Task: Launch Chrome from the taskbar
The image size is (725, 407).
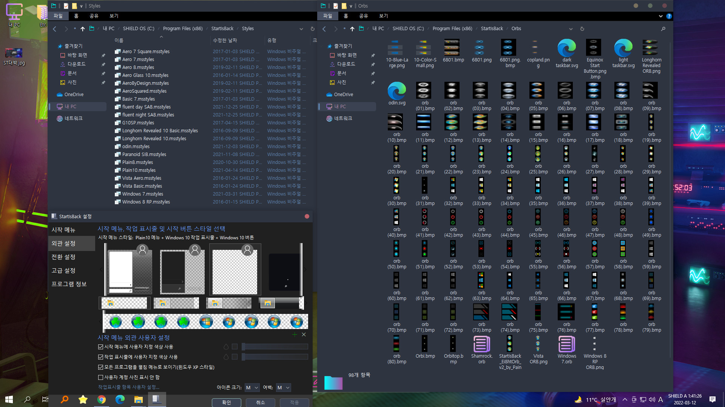Action: [x=101, y=399]
